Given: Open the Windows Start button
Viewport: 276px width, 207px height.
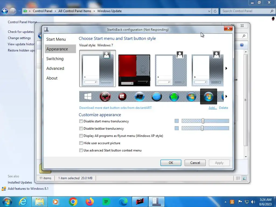Looking at the screenshot, I should [7, 202].
